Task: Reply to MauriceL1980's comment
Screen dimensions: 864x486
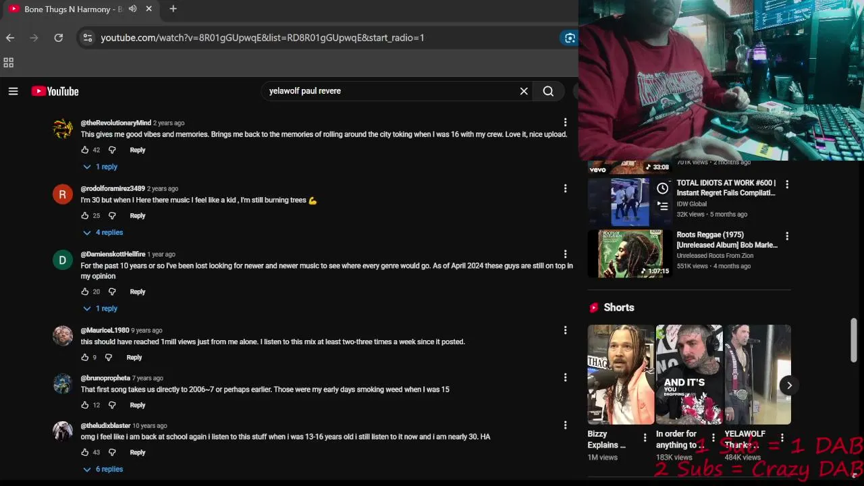Action: pyautogui.click(x=134, y=357)
